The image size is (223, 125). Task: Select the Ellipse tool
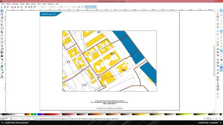(2, 35)
